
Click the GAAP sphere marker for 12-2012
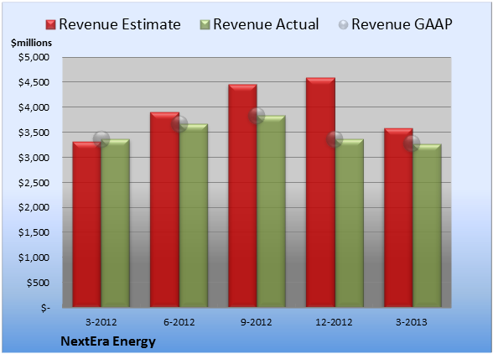pos(335,138)
